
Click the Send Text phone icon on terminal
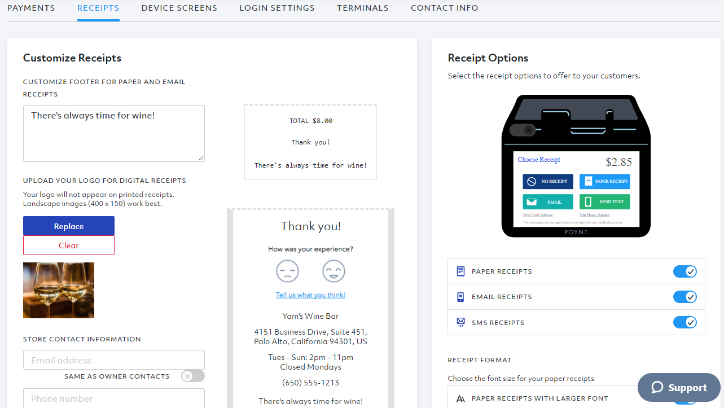[588, 202]
